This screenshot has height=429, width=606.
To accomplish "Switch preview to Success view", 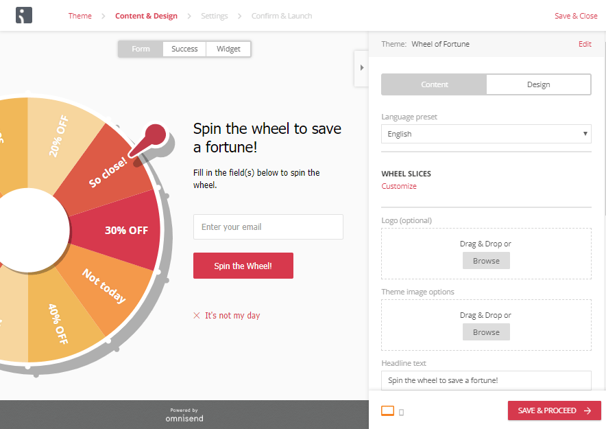I will click(x=184, y=49).
